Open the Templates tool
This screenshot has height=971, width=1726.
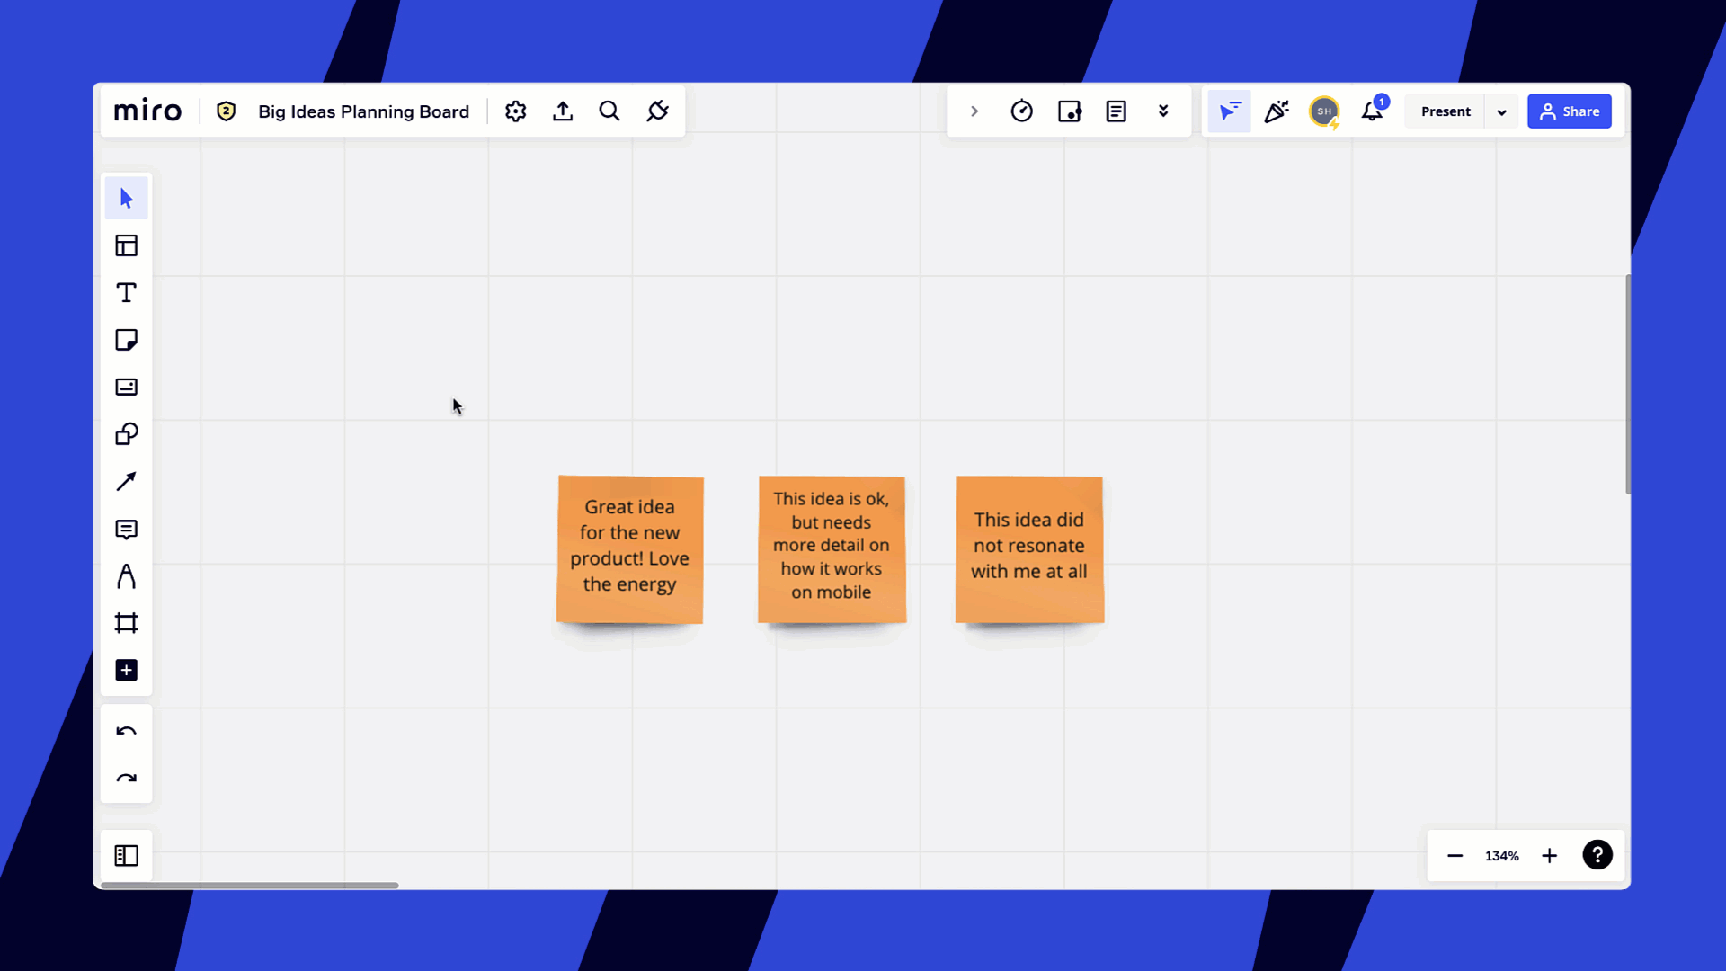126,245
